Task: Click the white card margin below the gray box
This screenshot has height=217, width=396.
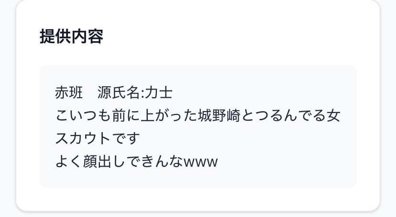Action: 198,199
